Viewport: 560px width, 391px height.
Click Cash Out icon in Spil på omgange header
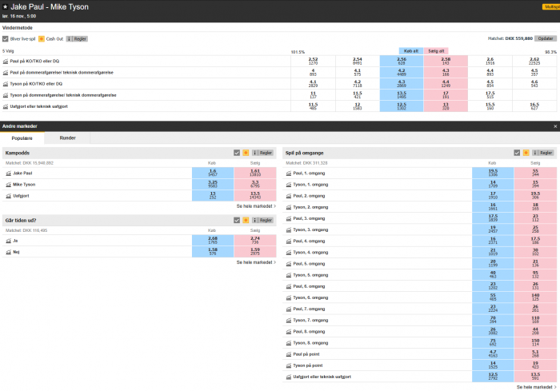(x=526, y=153)
